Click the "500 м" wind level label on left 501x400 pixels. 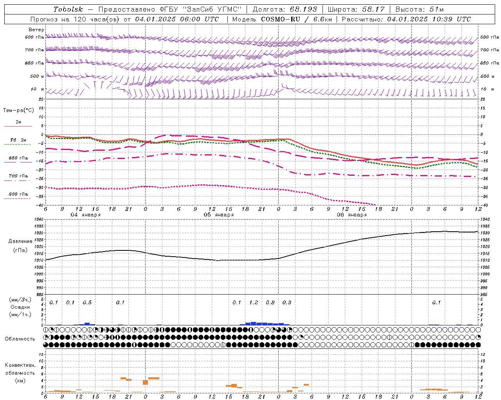pyautogui.click(x=37, y=77)
